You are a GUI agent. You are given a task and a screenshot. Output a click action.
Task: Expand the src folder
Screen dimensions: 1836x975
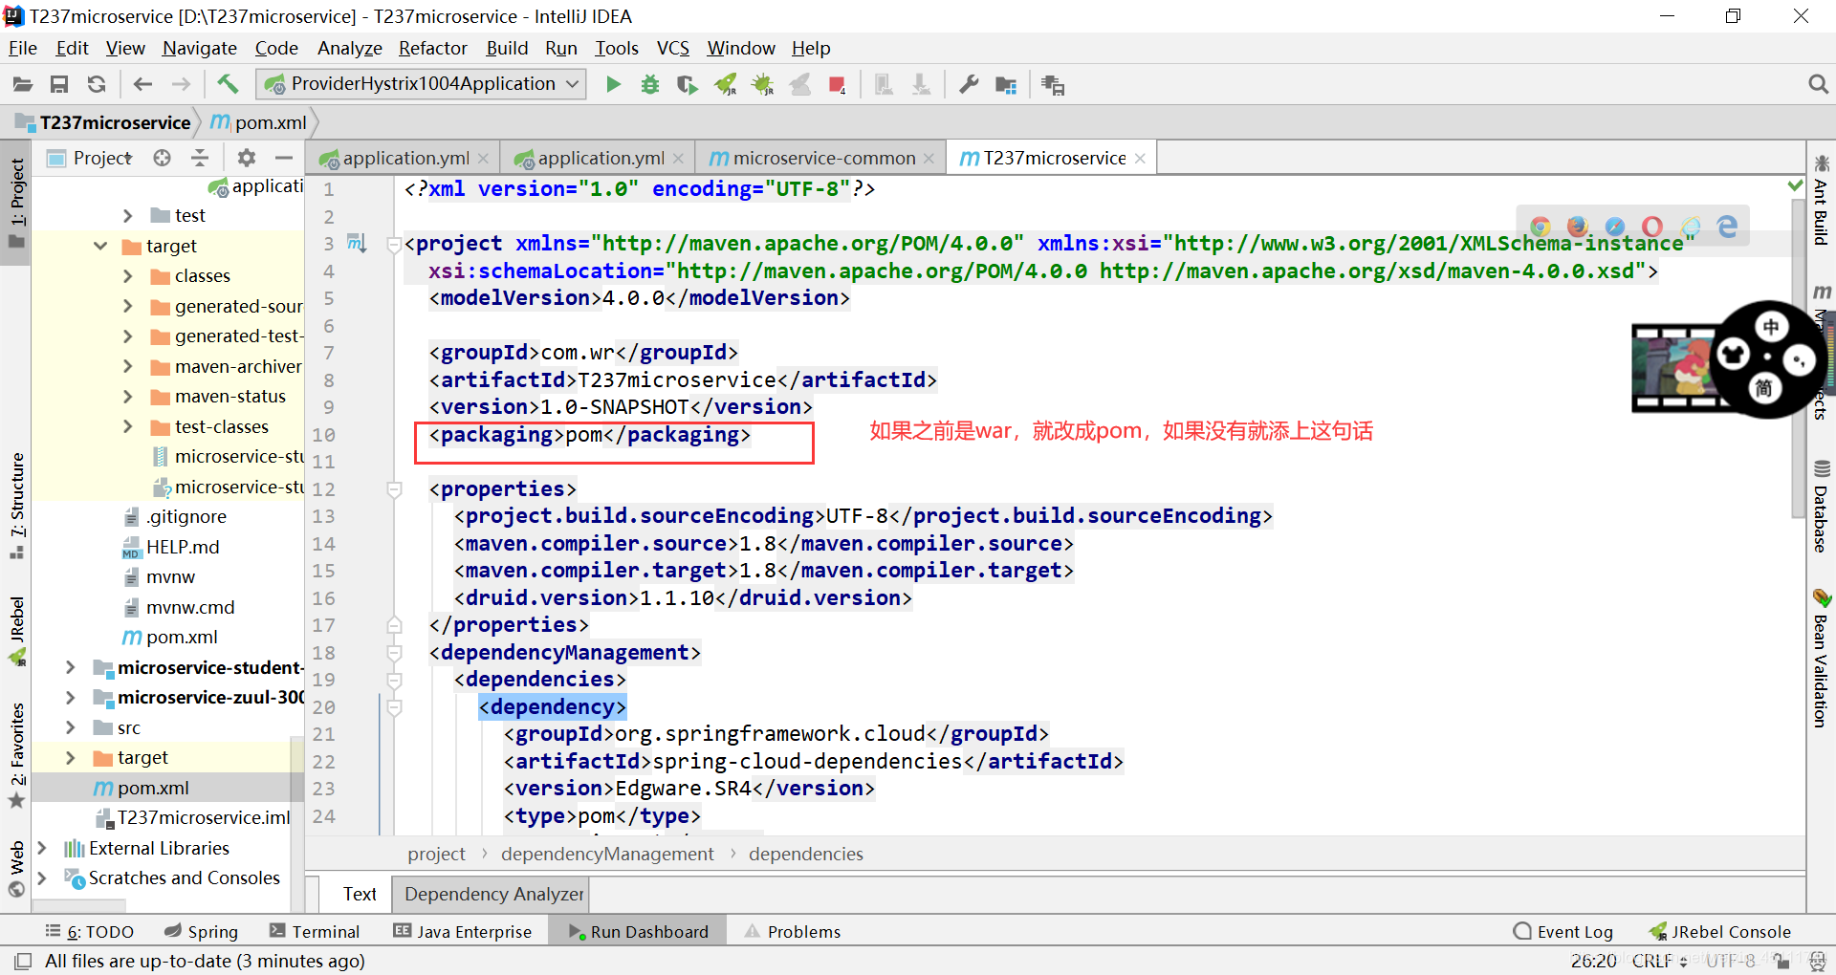coord(71,727)
